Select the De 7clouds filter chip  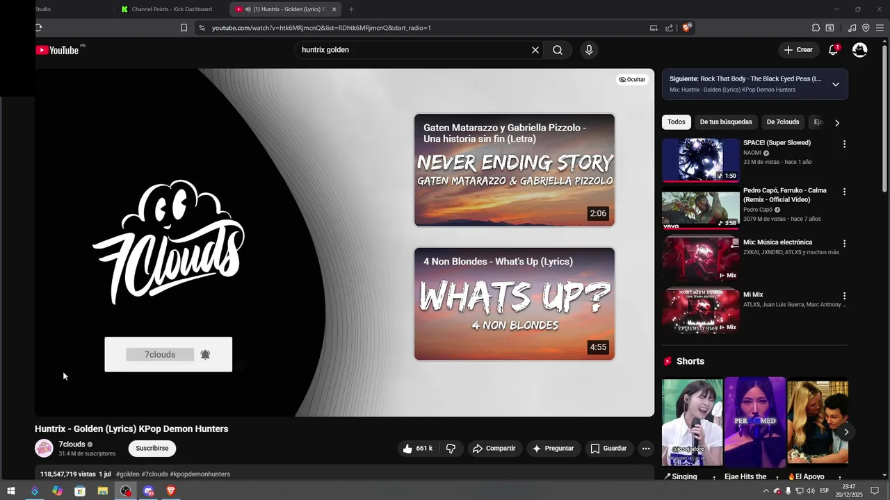[783, 122]
